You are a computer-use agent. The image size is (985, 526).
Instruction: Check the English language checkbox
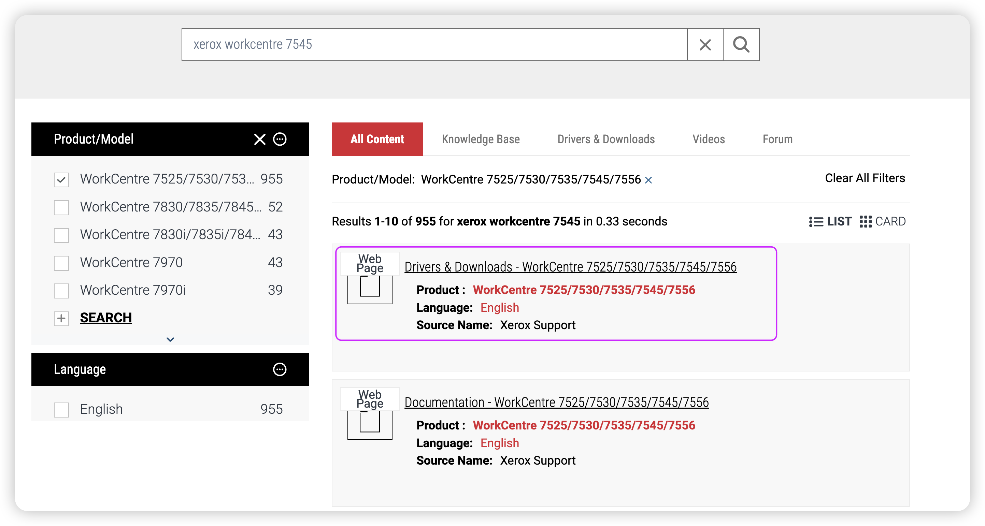click(x=61, y=409)
